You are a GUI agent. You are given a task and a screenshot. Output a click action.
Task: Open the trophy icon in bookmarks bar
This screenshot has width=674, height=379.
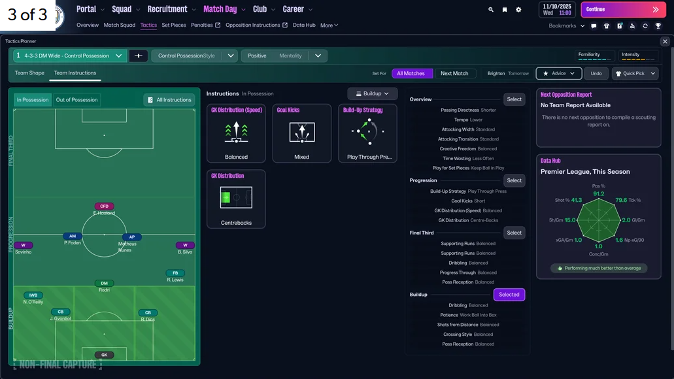[x=658, y=25]
